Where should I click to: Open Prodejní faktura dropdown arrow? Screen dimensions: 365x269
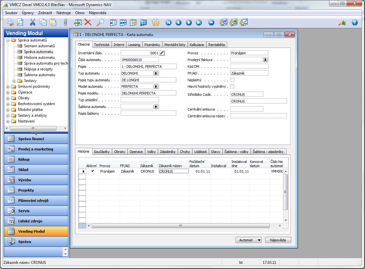265,60
